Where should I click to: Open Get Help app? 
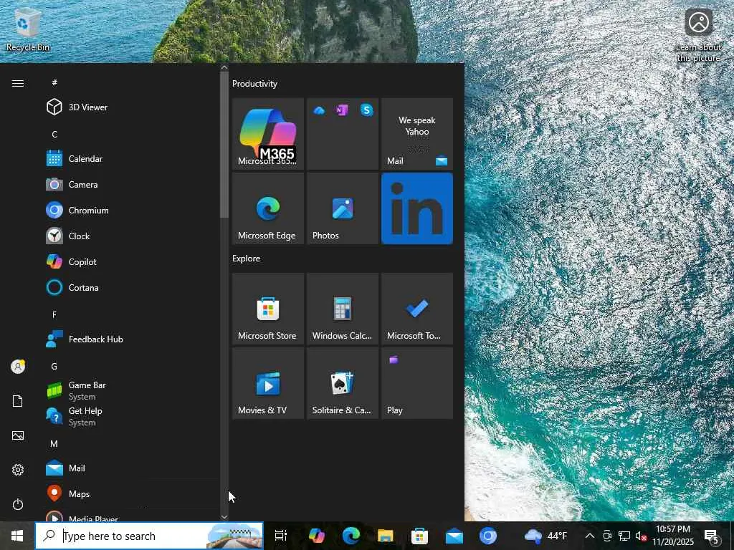pyautogui.click(x=130, y=416)
